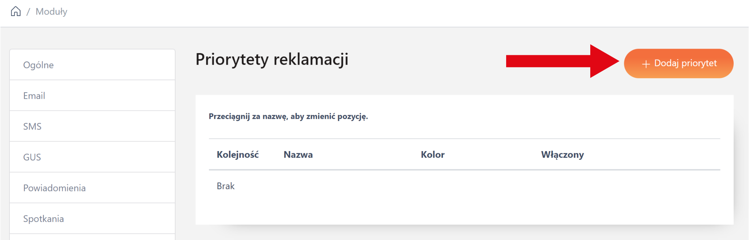Go to the home page icon
This screenshot has width=749, height=240.
pos(16,11)
